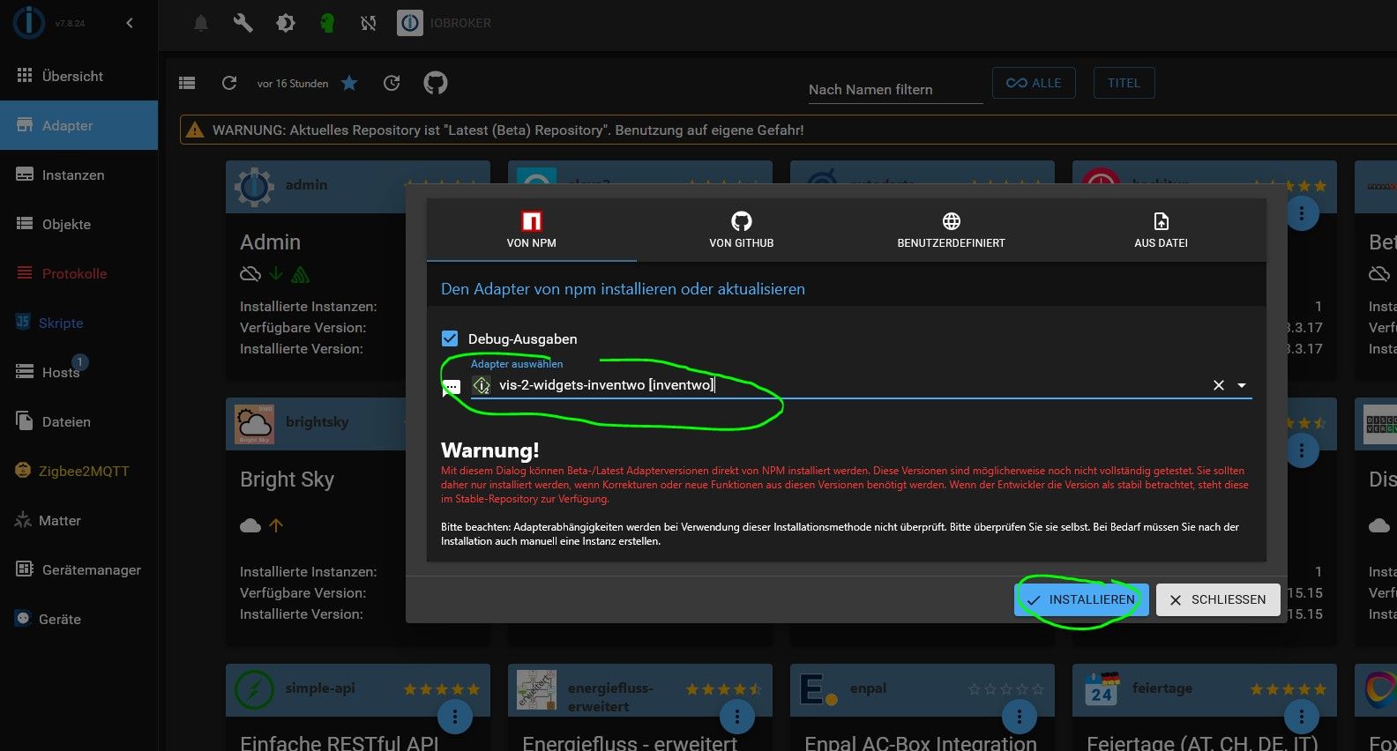
Task: Open menu of simple-api adapter card
Action: (x=455, y=717)
